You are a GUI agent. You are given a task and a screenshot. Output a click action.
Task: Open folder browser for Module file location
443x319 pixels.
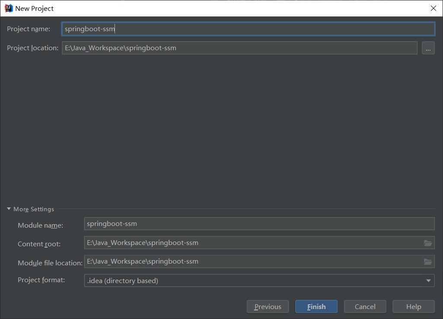tap(427, 261)
